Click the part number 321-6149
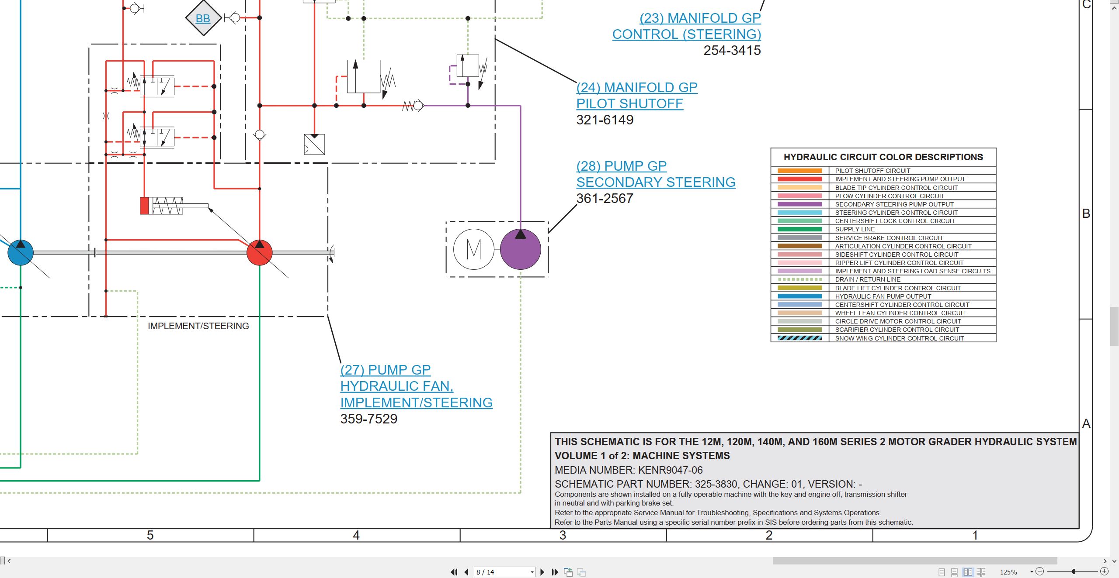This screenshot has width=1119, height=578. point(605,120)
